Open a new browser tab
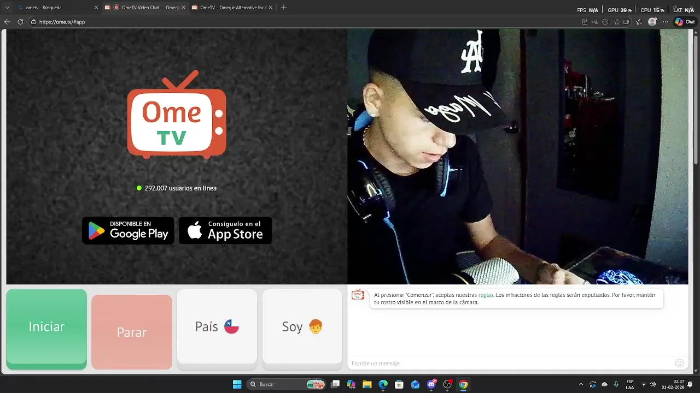This screenshot has width=700, height=393. pos(283,8)
